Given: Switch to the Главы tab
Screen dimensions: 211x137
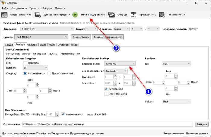Looking at the screenshot, I should [x=74, y=45].
